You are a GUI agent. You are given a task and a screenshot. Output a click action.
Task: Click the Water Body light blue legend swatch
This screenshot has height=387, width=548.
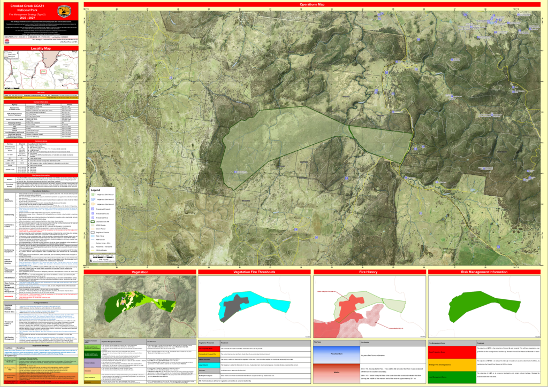(93, 236)
